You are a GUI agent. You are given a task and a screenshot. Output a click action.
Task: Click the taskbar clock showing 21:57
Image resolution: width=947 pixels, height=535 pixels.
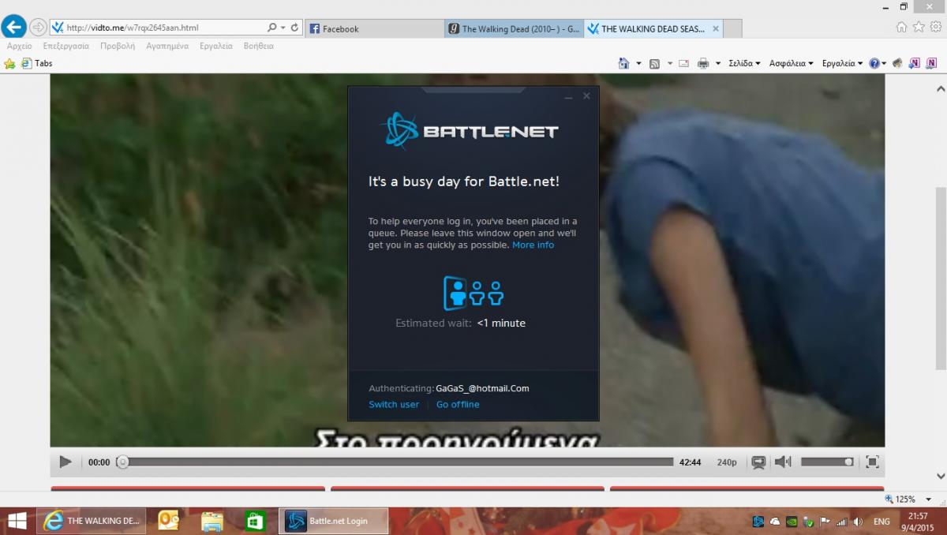[918, 522]
